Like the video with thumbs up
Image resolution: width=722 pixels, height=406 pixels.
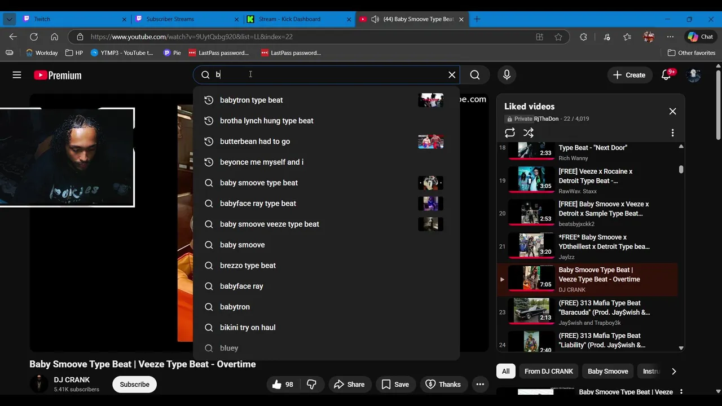[x=283, y=385]
